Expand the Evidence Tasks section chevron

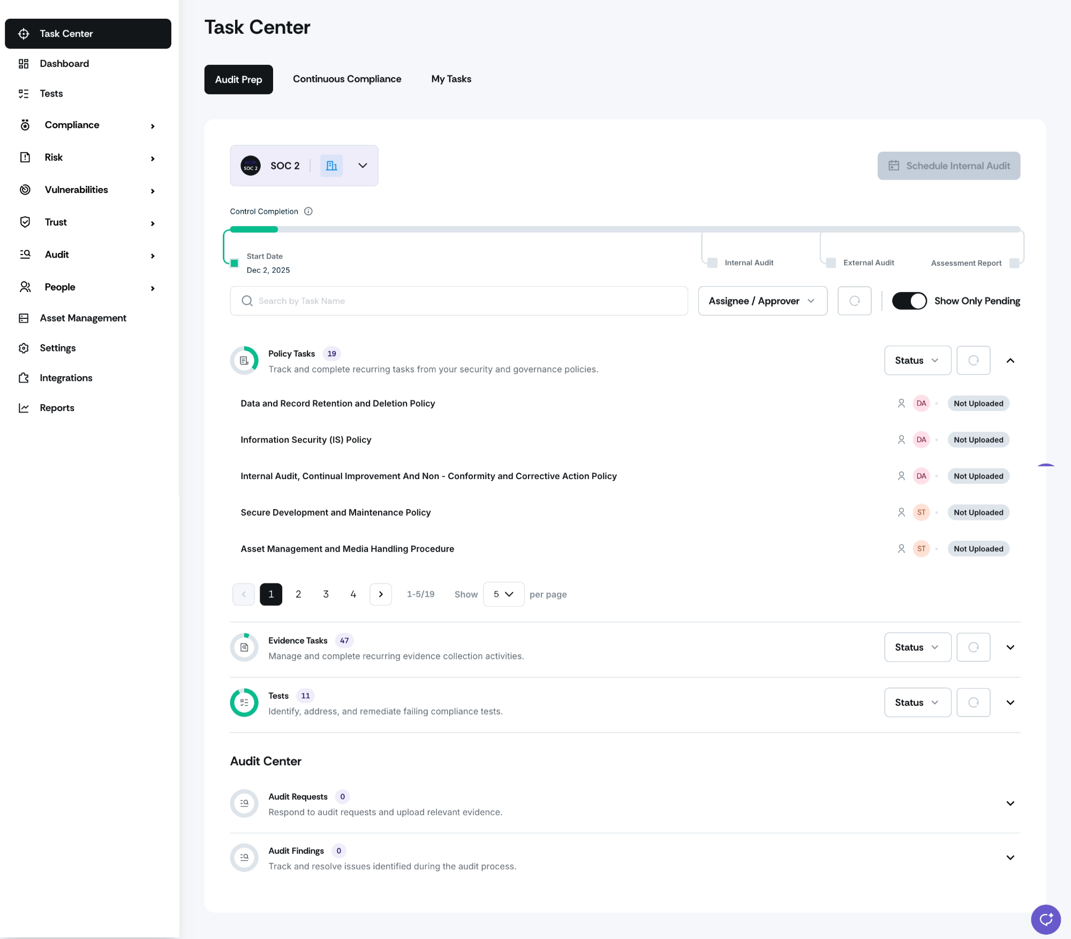tap(1010, 647)
